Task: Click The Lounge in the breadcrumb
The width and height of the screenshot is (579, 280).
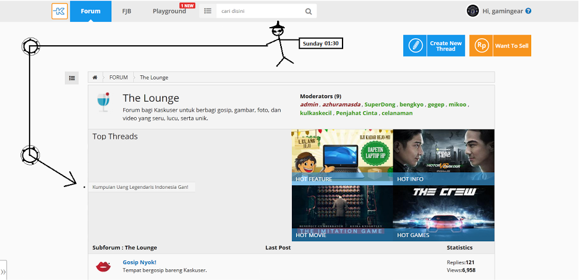Action: click(154, 78)
